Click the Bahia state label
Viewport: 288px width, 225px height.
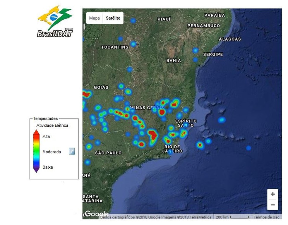[x=174, y=61]
